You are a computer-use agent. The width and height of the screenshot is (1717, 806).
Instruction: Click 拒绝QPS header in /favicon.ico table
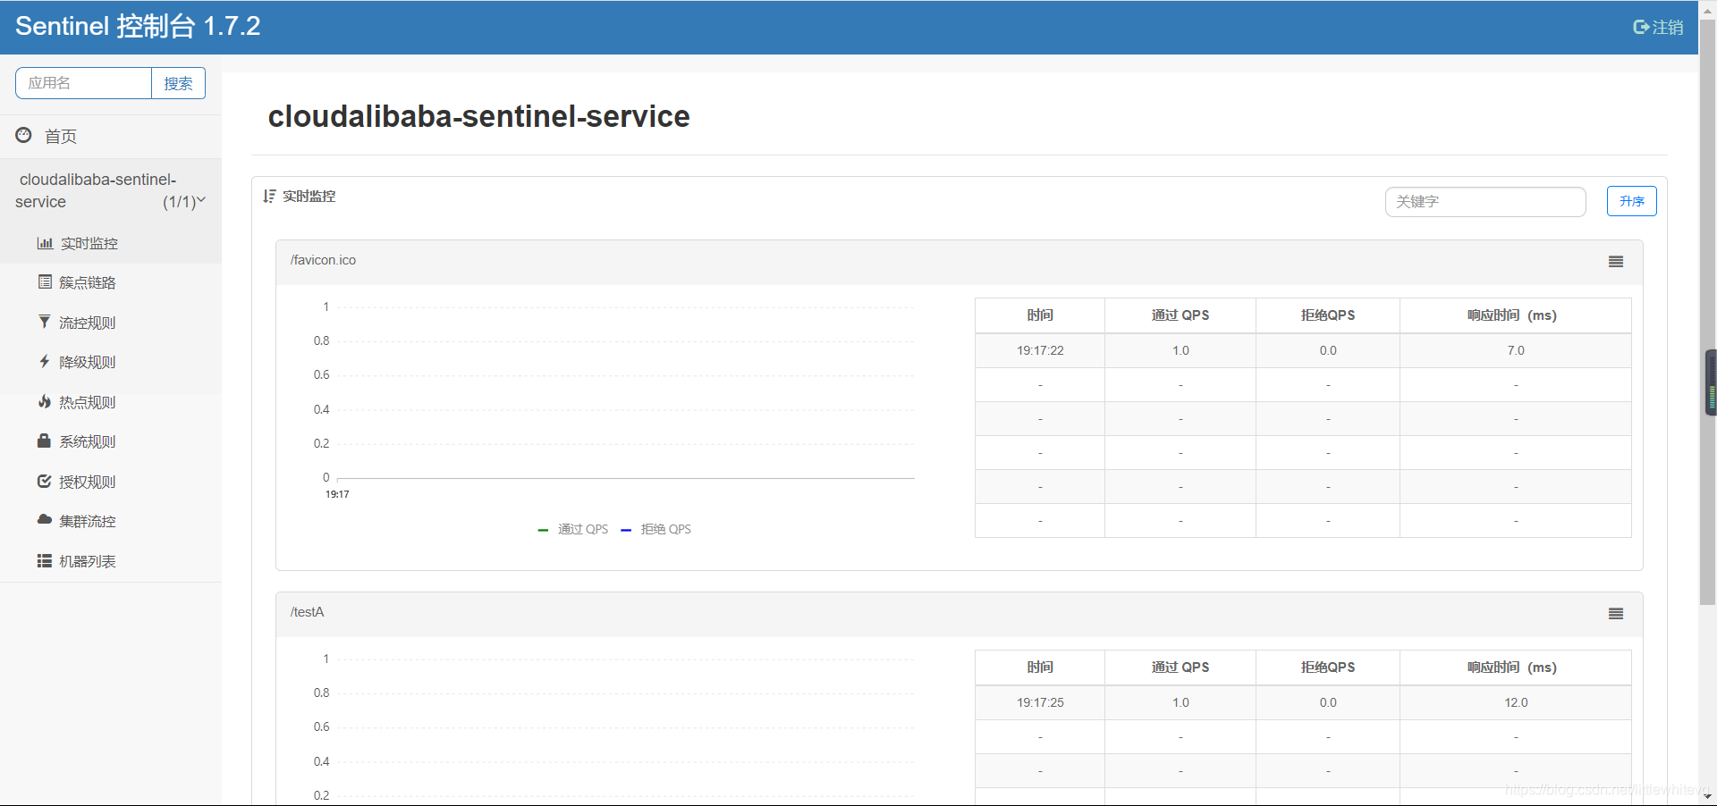pyautogui.click(x=1328, y=315)
